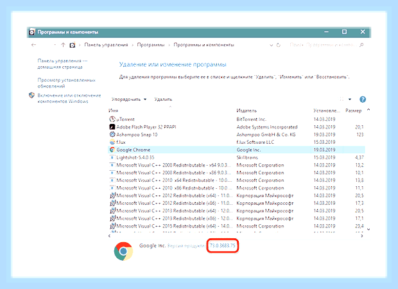Select Adobe Flash Player 32 PPAPI
398x289 pixels.
[146, 127]
